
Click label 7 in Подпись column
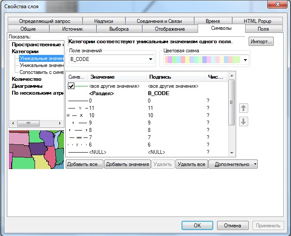click(x=149, y=137)
